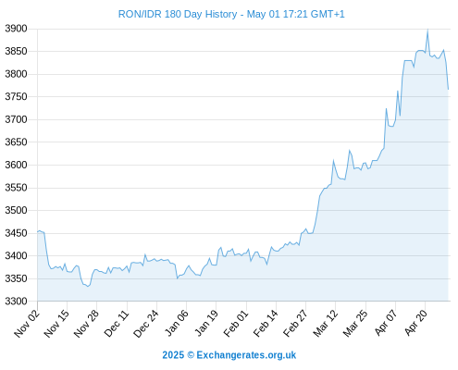This screenshot has height=370, width=458.
Task: Click the 3600 y-axis value label
Action: 16,165
